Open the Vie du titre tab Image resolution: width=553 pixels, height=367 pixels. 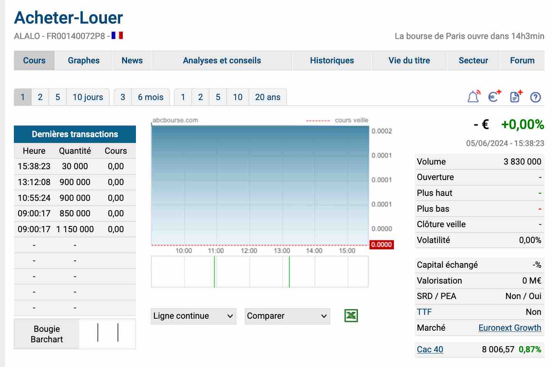click(x=409, y=60)
